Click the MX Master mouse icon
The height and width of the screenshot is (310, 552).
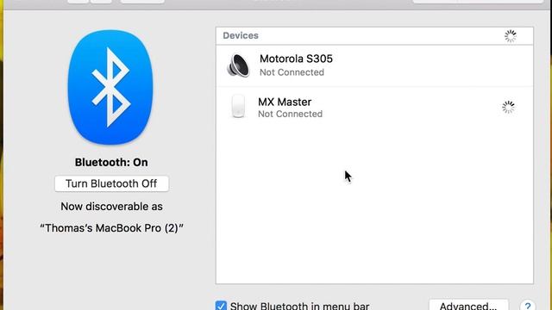click(238, 106)
